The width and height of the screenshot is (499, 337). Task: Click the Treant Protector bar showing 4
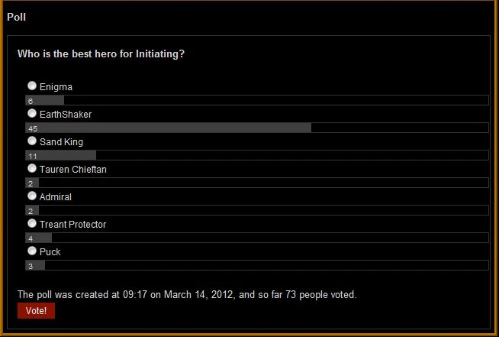[39, 238]
